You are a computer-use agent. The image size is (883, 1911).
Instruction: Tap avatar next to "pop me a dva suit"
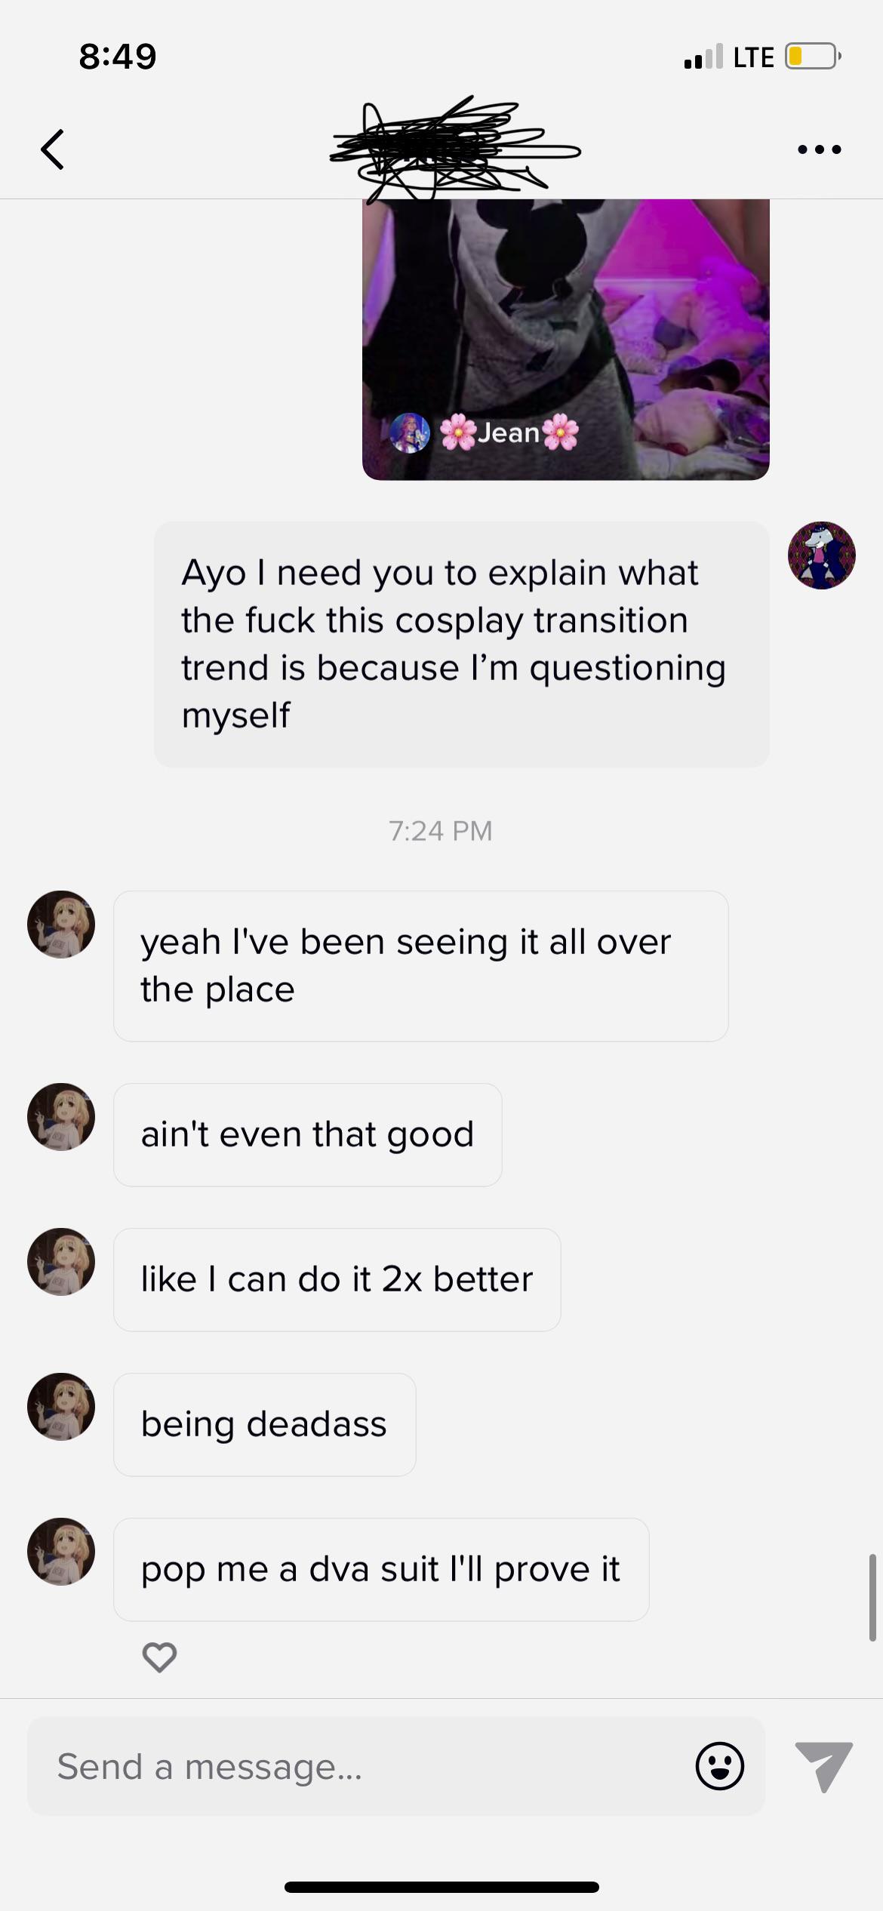pos(61,1552)
